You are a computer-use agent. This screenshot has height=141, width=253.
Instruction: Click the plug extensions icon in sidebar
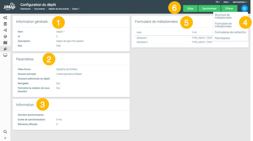click(5, 49)
